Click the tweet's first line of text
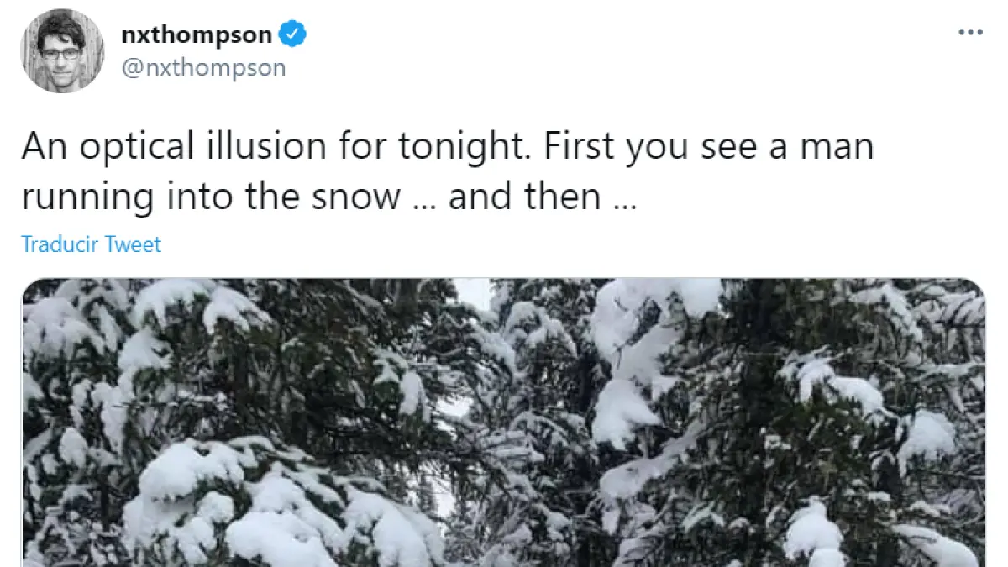This screenshot has width=1008, height=567. tap(447, 146)
